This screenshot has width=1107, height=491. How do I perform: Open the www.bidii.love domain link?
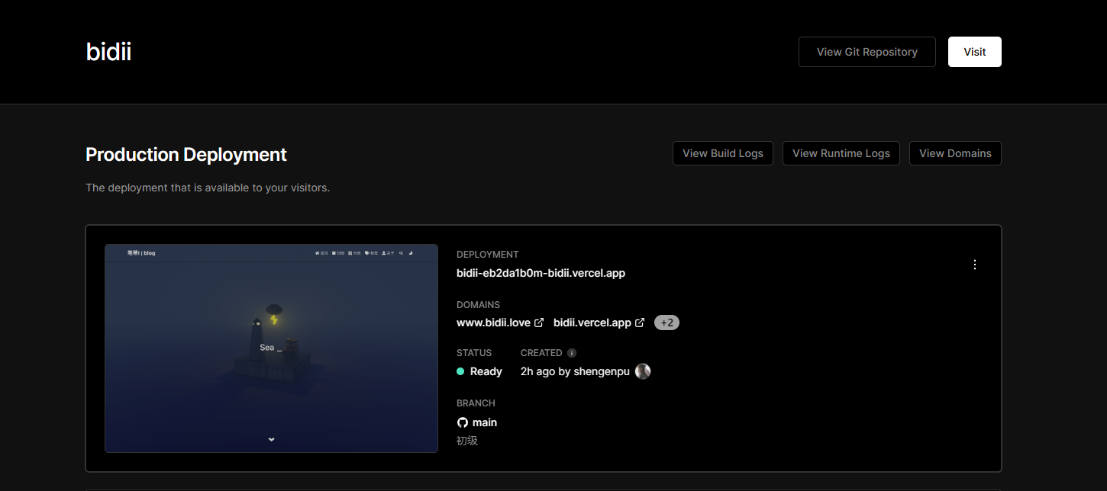click(493, 323)
